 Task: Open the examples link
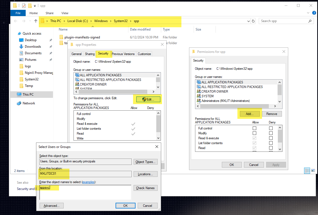tap(89, 182)
